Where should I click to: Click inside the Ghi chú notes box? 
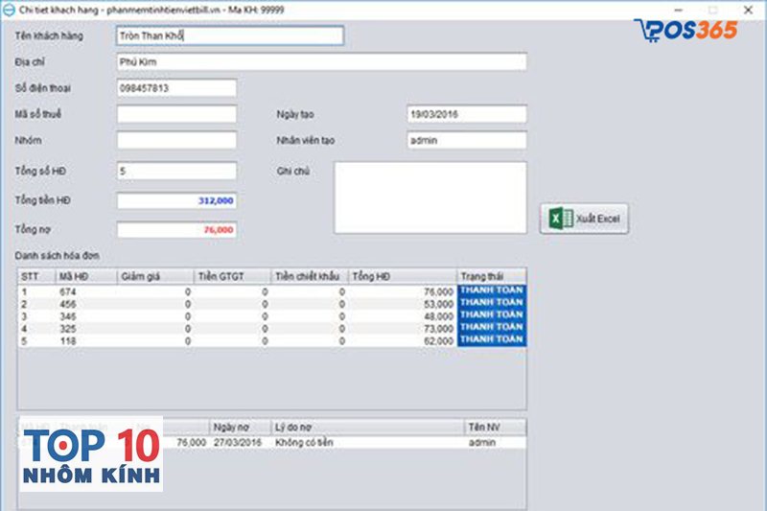430,197
